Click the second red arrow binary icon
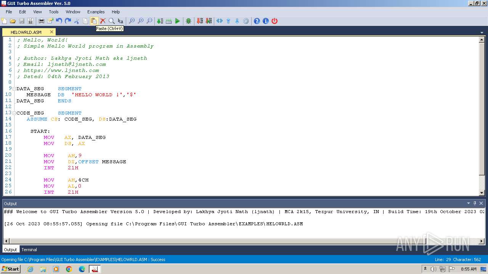The image size is (488, 274). click(x=209, y=21)
